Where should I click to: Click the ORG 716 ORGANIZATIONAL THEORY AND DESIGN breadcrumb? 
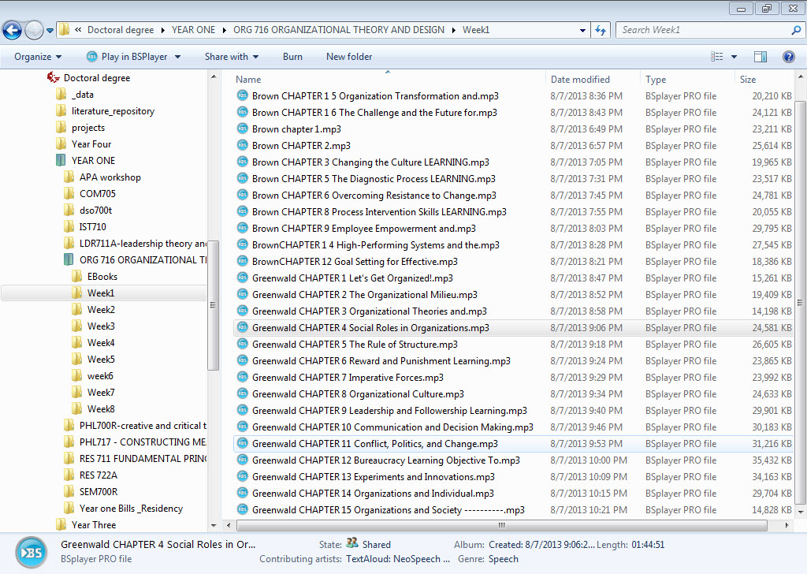pyautogui.click(x=339, y=30)
